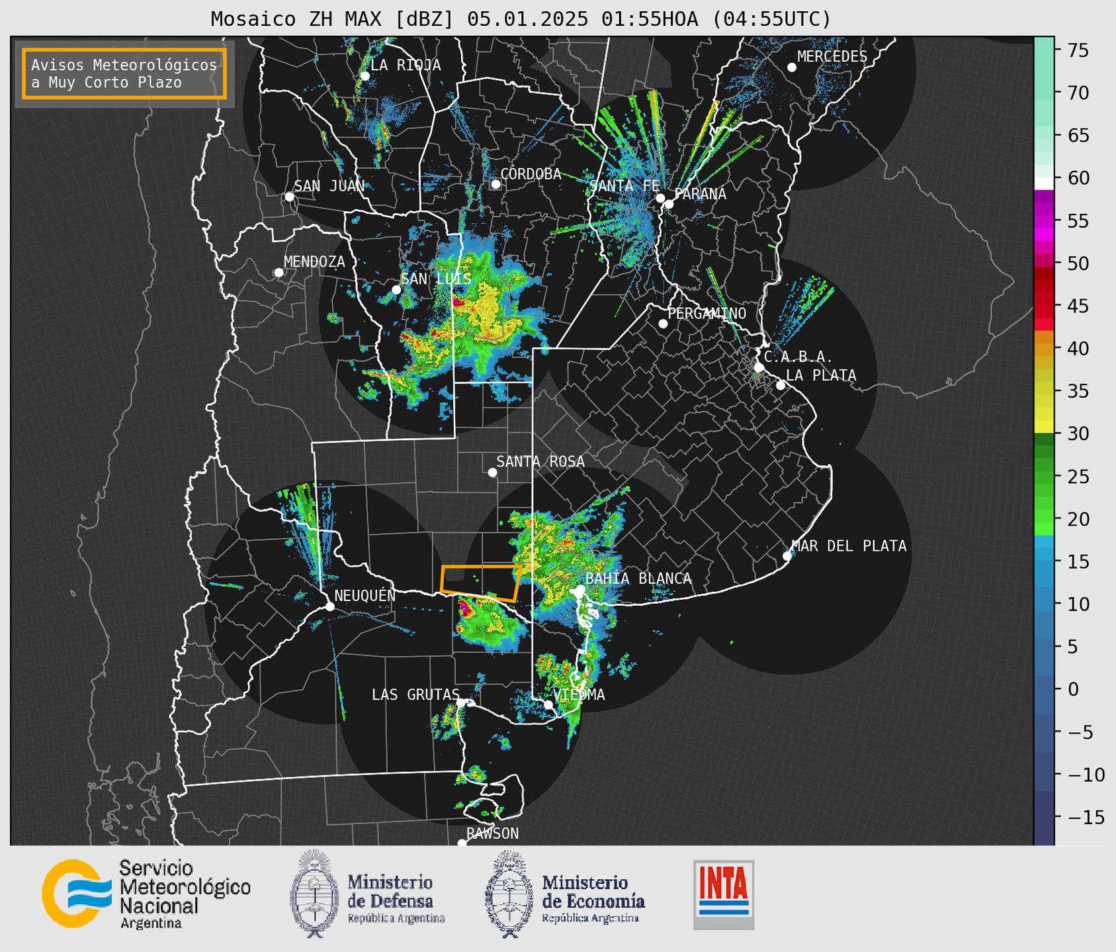Click the VIEDMA city label

pyautogui.click(x=579, y=694)
